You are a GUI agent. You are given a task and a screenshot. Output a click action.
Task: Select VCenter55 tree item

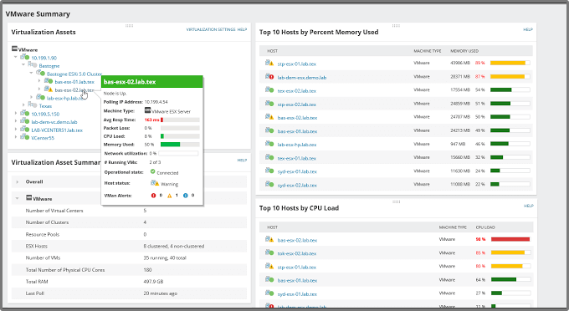coord(43,138)
